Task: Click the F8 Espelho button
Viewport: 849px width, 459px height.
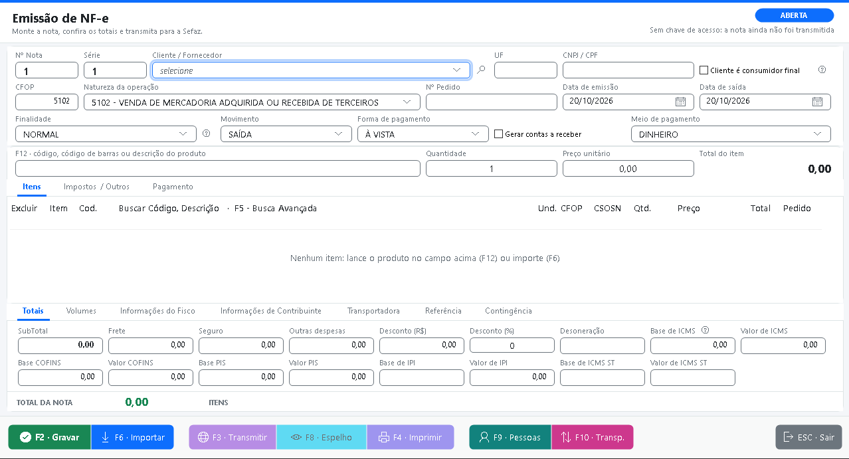Action: point(322,437)
